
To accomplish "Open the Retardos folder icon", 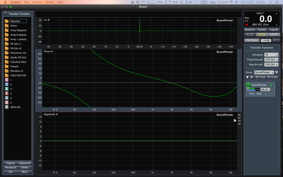I will coord(7,21).
